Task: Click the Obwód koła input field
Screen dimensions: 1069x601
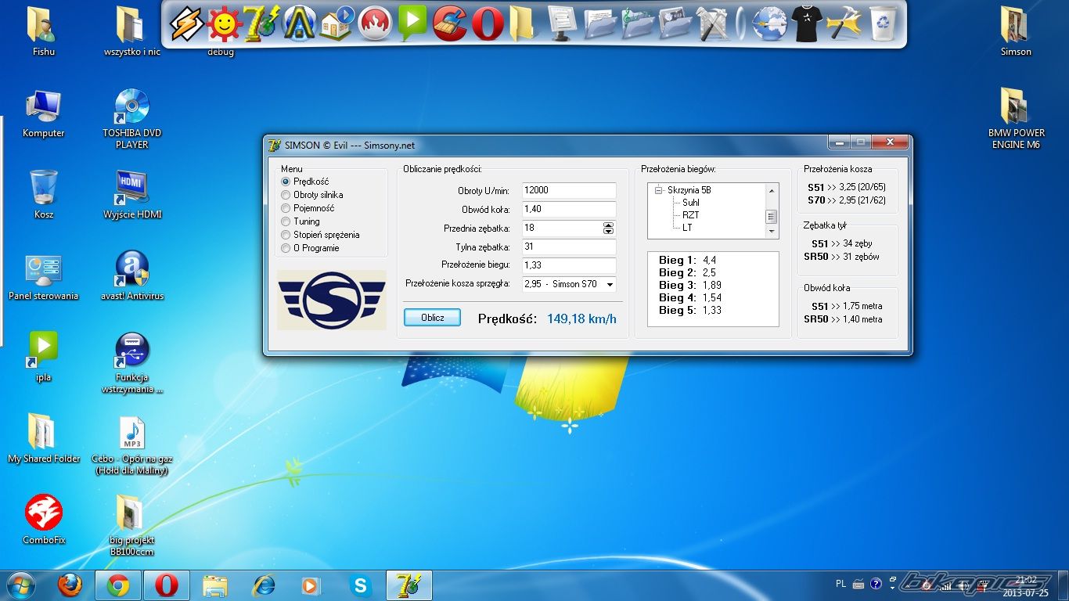Action: [569, 209]
